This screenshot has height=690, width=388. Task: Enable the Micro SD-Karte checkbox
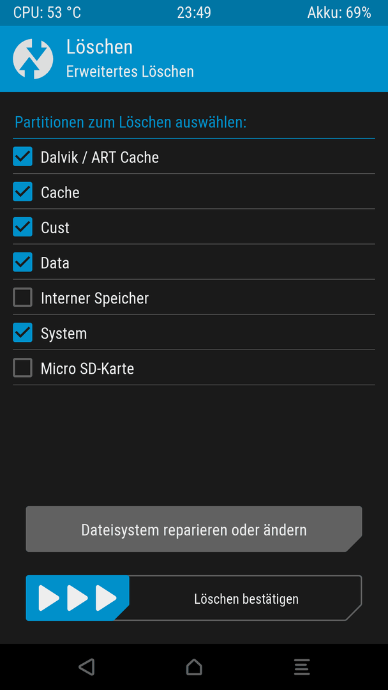[22, 367]
